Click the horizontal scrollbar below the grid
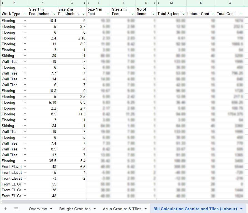Viewport: 248px width, 213px height. (x=124, y=201)
